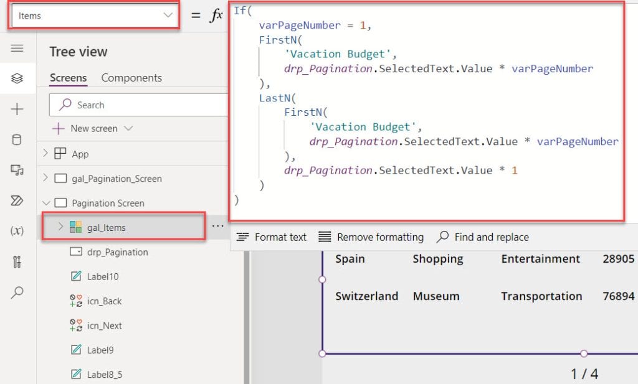Open the Tree view layers icon
The image size is (638, 384).
17,78
